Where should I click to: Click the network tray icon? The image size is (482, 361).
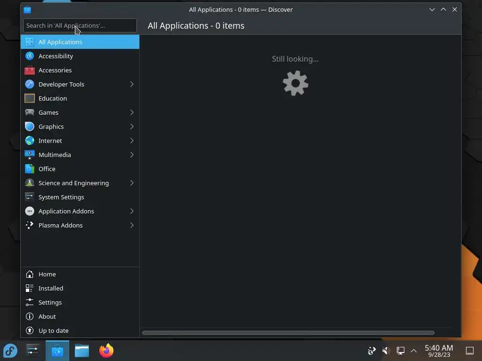click(400, 351)
